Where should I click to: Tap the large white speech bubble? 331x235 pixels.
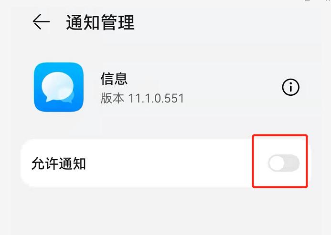click(57, 86)
